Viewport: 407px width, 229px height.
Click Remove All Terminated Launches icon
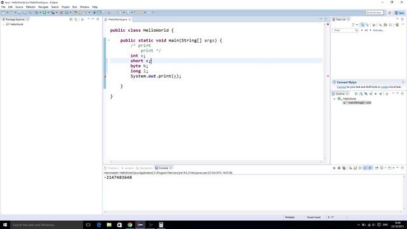pyautogui.click(x=344, y=168)
